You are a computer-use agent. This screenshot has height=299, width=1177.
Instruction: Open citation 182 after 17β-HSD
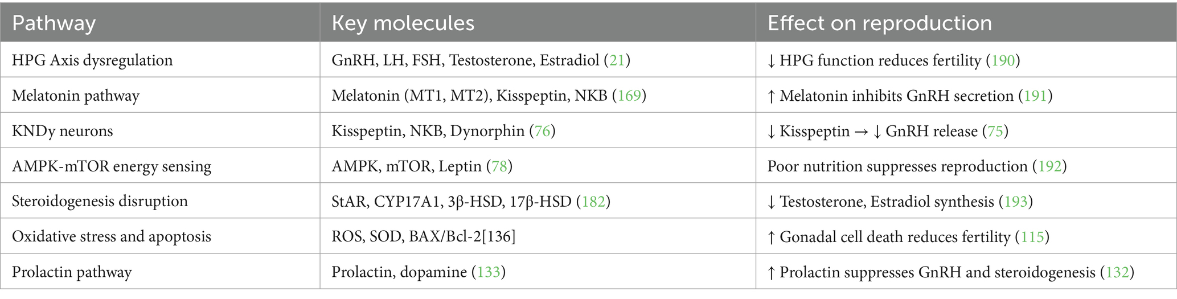click(x=593, y=201)
